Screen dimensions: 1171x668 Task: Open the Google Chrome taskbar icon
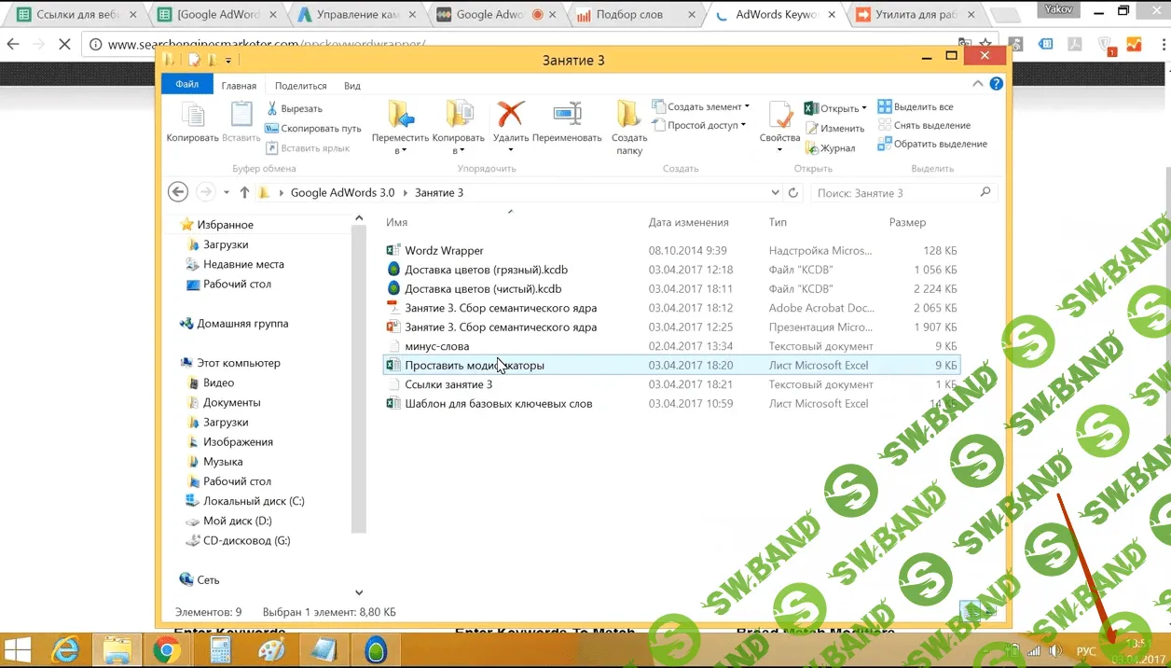167,649
